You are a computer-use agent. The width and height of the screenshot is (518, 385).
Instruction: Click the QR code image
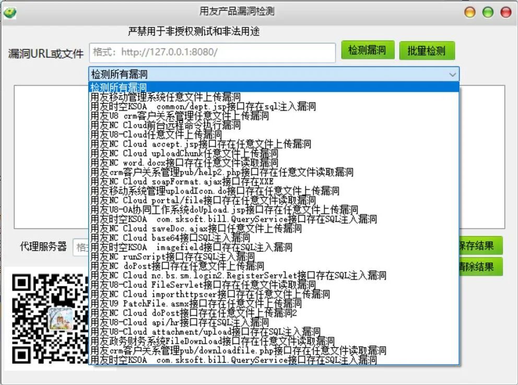(50, 319)
